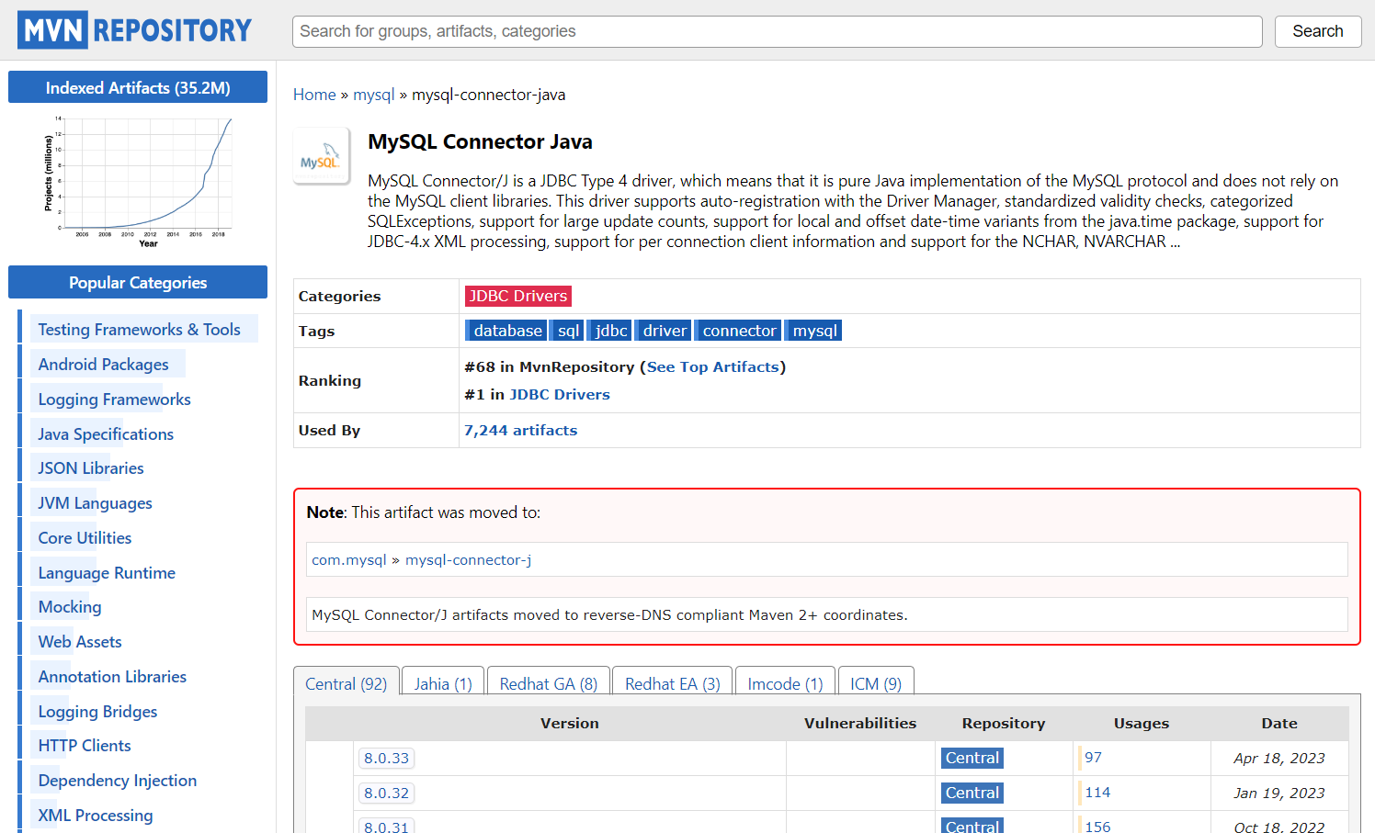Switch to the Imcode (1) tab
1375x833 pixels.
785,684
